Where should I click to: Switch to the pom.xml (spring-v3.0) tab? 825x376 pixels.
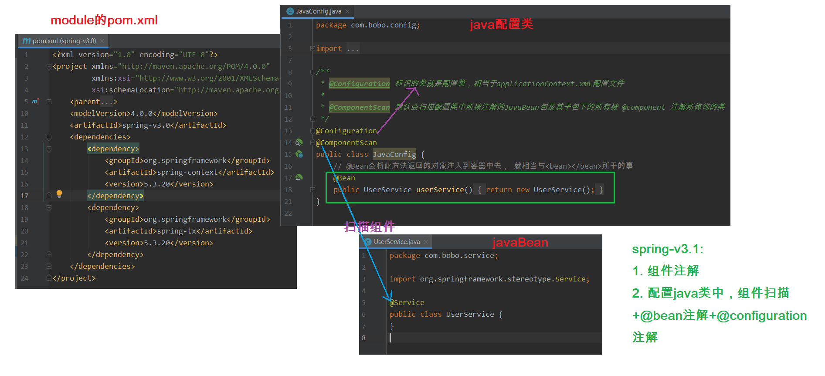(63, 41)
